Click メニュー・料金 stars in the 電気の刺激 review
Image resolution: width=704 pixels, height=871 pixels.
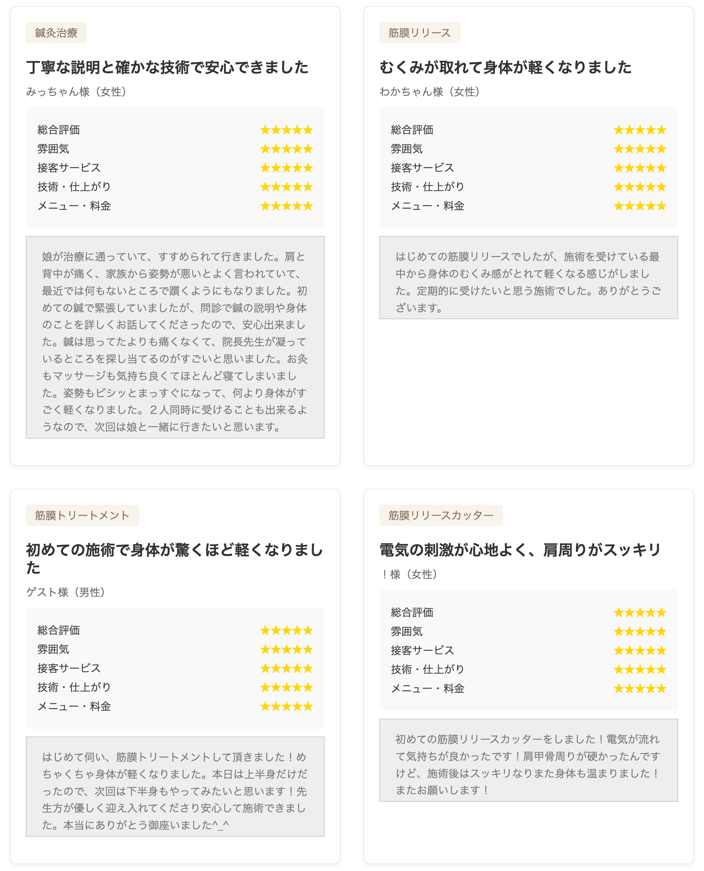point(639,688)
